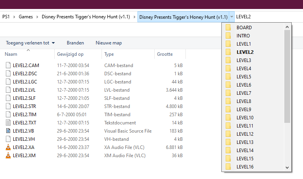This screenshot has width=303, height=179.
Task: Open the Toegang verlenen tot dropdown
Action: [30, 43]
